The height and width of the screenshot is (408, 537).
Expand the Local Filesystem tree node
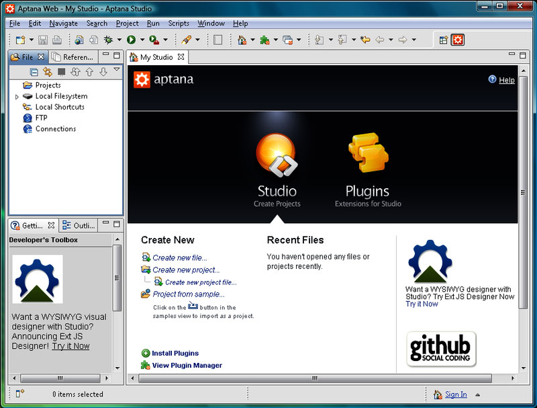(17, 97)
